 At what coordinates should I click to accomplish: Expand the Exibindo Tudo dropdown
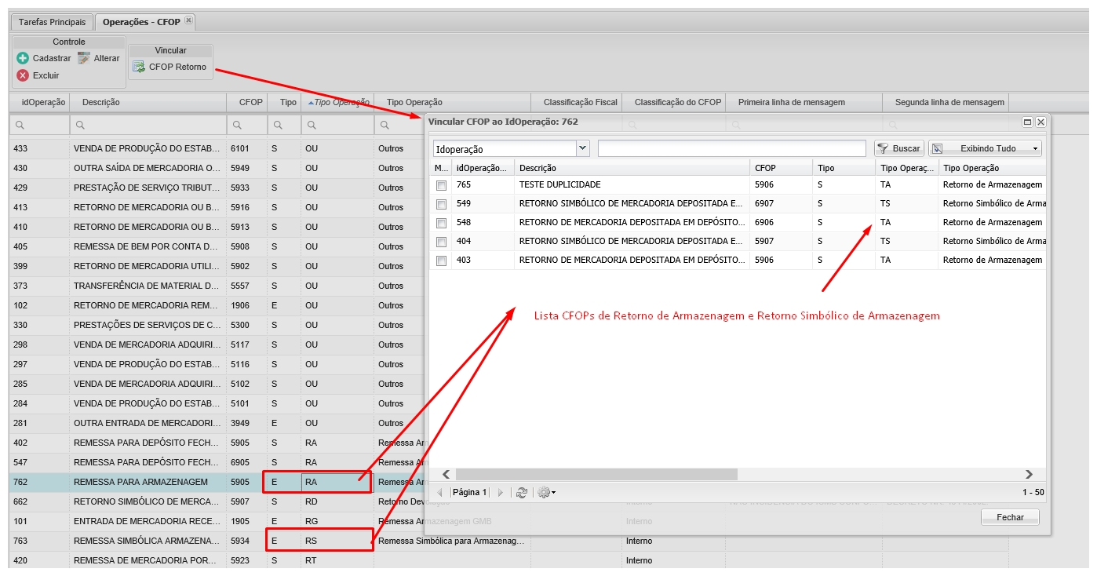1036,148
